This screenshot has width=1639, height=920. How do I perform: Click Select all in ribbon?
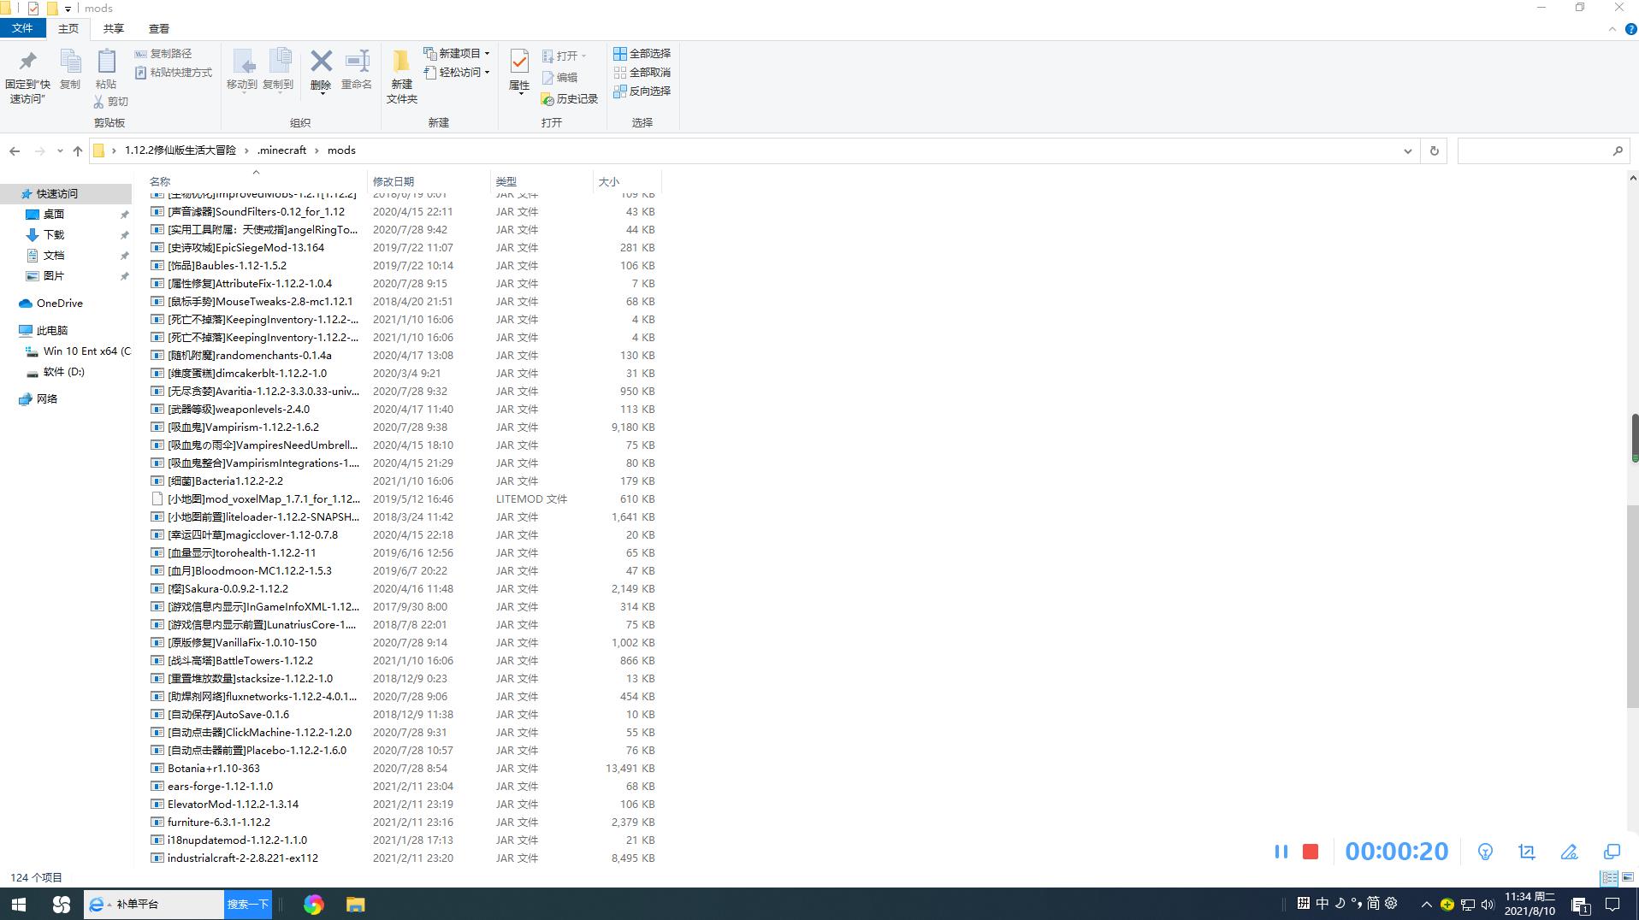click(x=642, y=53)
